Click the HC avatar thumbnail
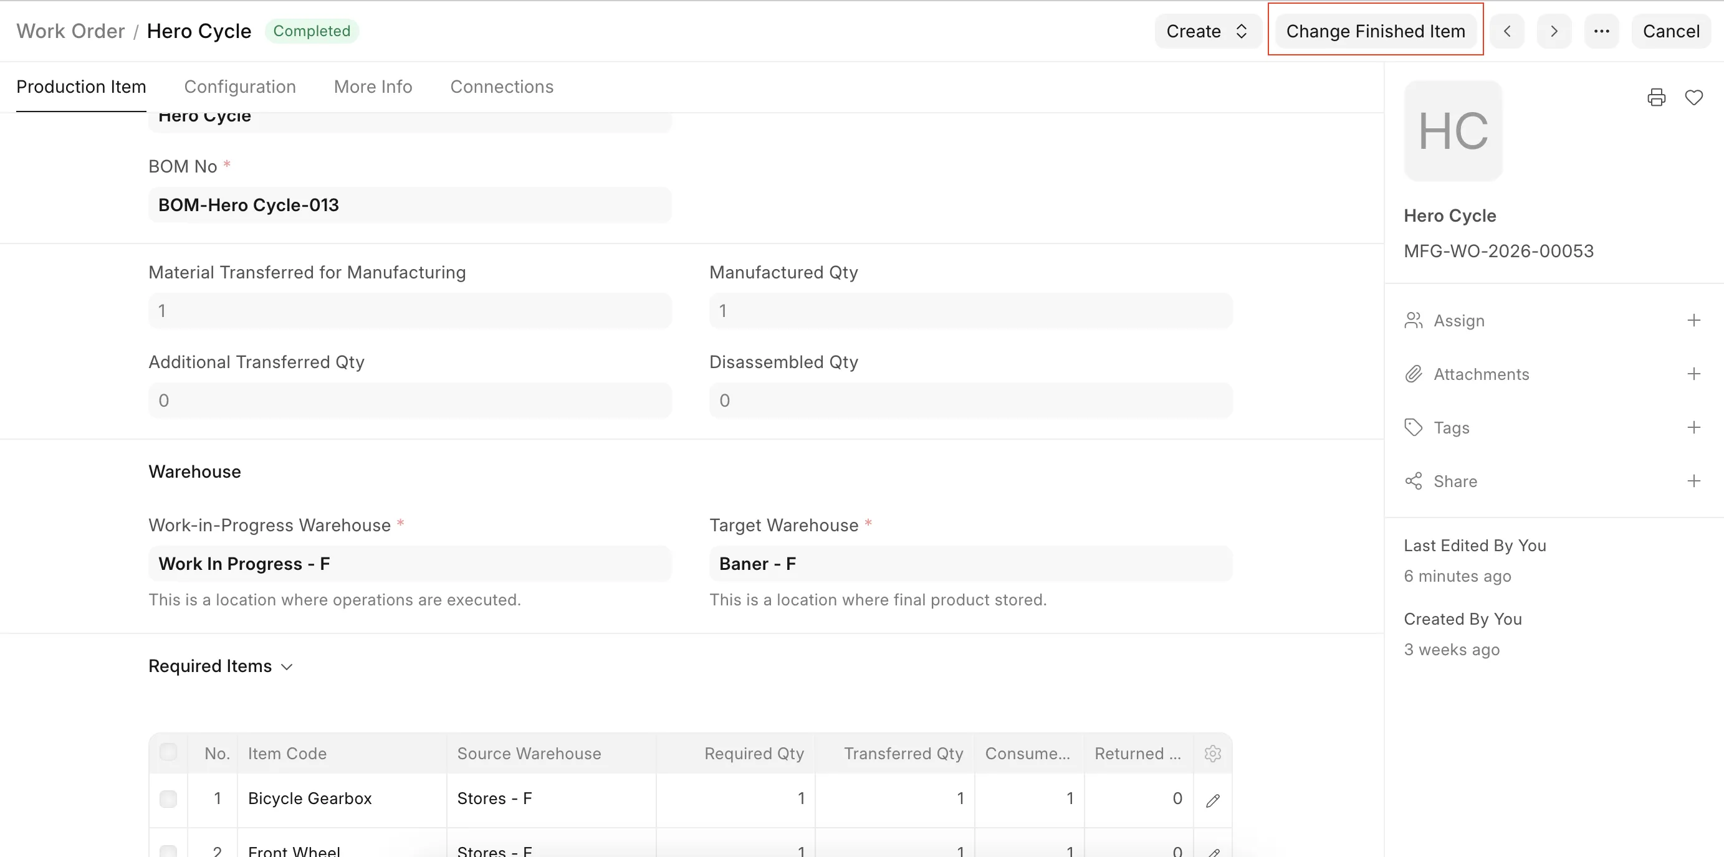The height and width of the screenshot is (857, 1724). [x=1452, y=130]
